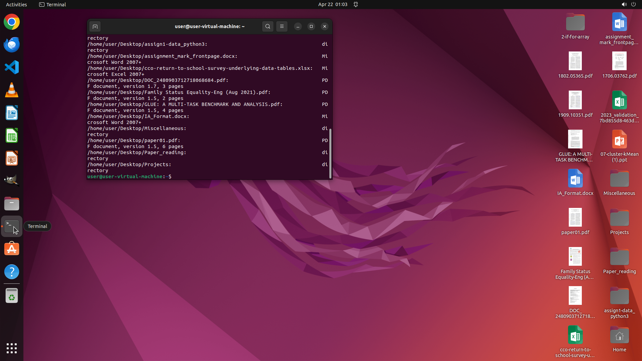The height and width of the screenshot is (361, 642).
Task: Expand system menu via power icon
Action: coord(633,4)
